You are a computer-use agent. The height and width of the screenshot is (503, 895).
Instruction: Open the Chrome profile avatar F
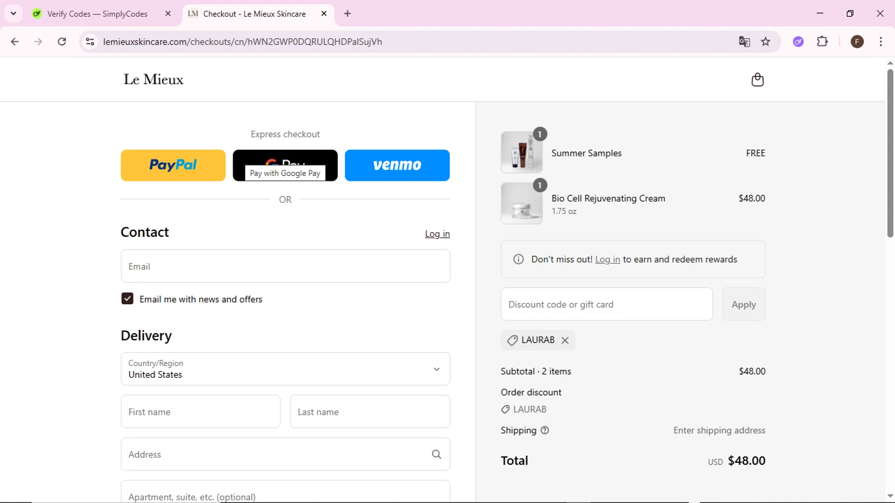click(x=857, y=42)
